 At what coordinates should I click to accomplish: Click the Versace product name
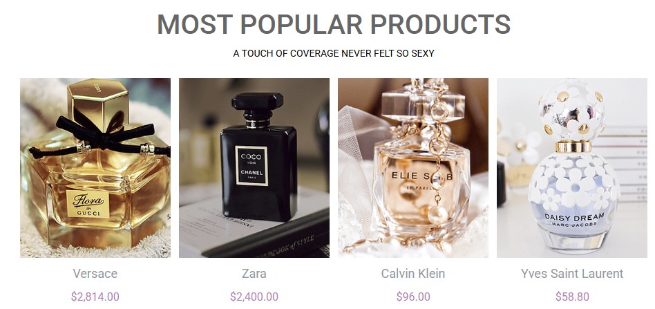pos(95,274)
